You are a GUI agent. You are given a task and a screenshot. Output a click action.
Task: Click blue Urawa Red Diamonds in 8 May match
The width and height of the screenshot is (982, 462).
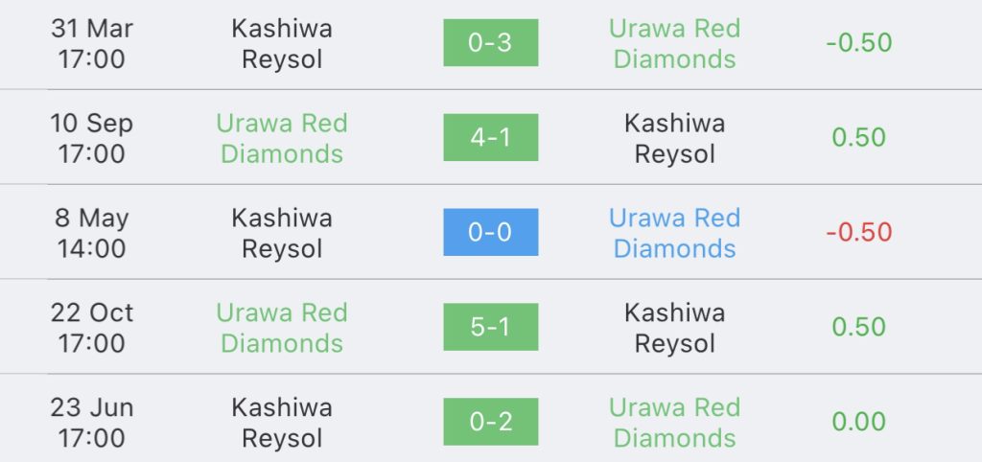[x=674, y=233]
